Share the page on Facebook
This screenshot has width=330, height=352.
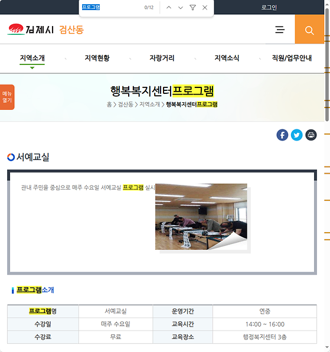(282, 135)
